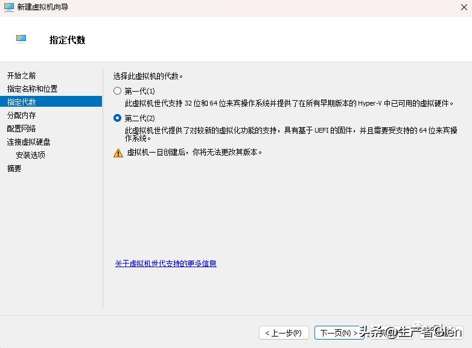Go to the 安装选项 wizard sub-step
The height and width of the screenshot is (348, 472).
[30, 155]
